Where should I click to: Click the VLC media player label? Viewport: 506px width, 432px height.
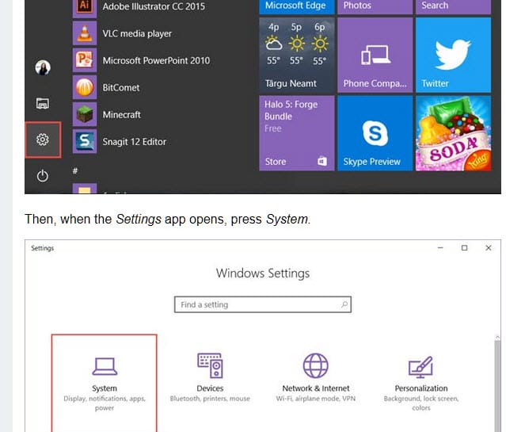(x=137, y=33)
